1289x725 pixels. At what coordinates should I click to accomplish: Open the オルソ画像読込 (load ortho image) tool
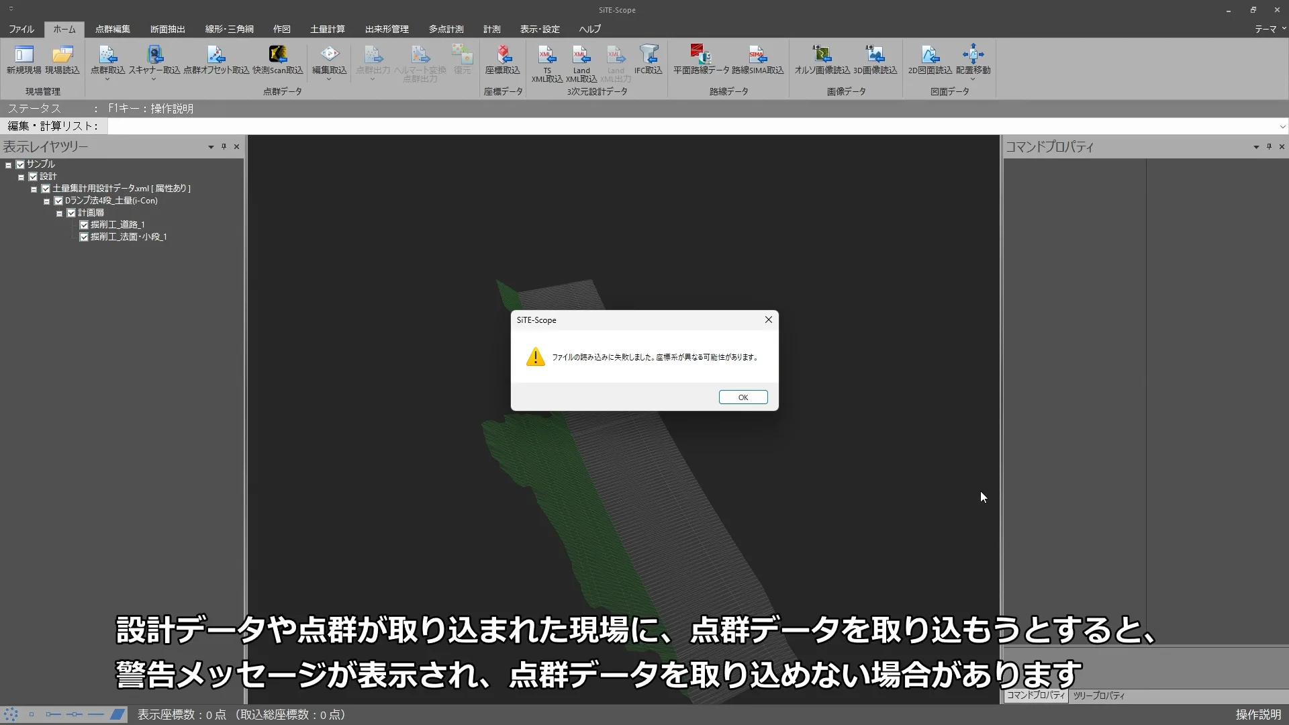coord(822,55)
